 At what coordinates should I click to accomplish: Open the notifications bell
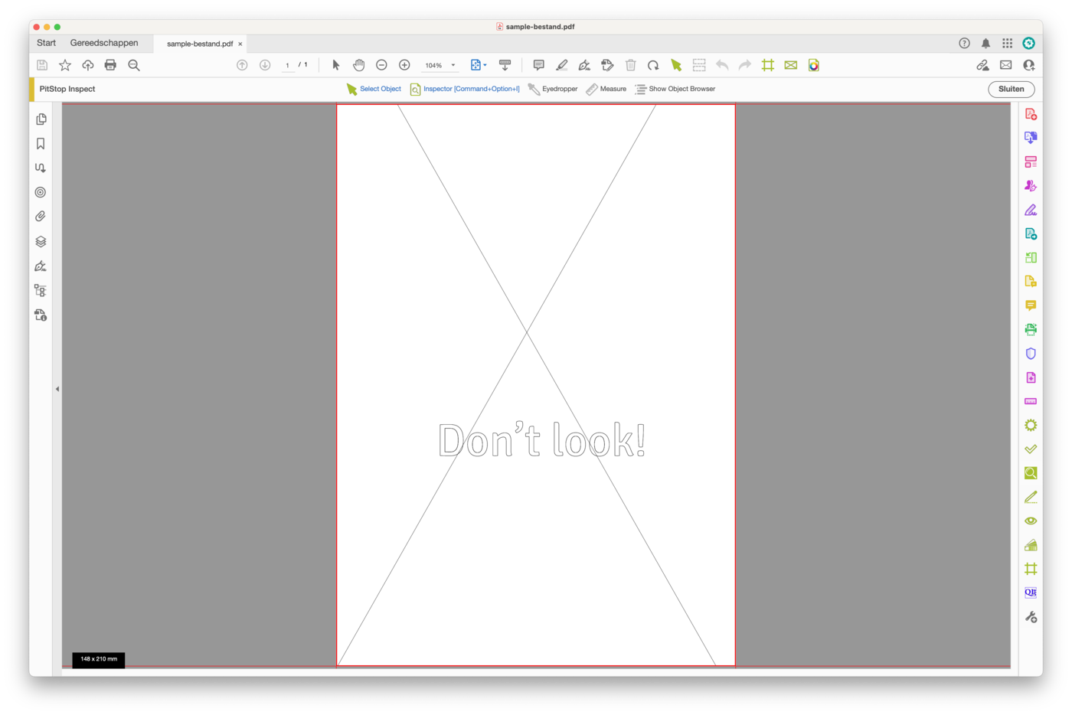pos(986,44)
